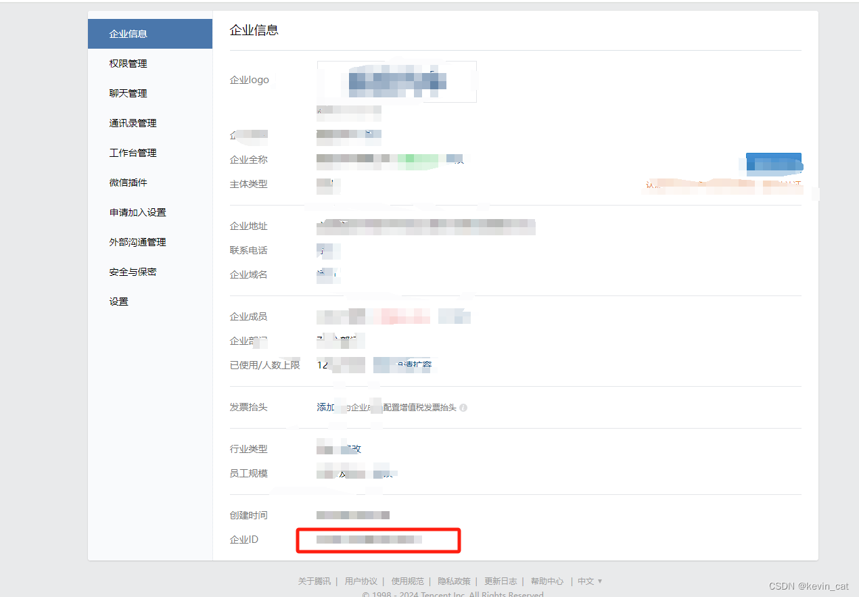
Task: Open the 帮助中心 footer link
Action: pyautogui.click(x=547, y=581)
